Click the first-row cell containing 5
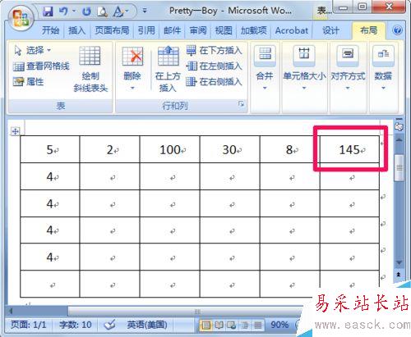 50,149
